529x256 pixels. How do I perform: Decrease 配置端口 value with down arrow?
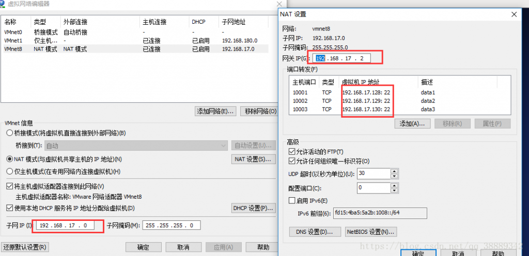coord(395,190)
